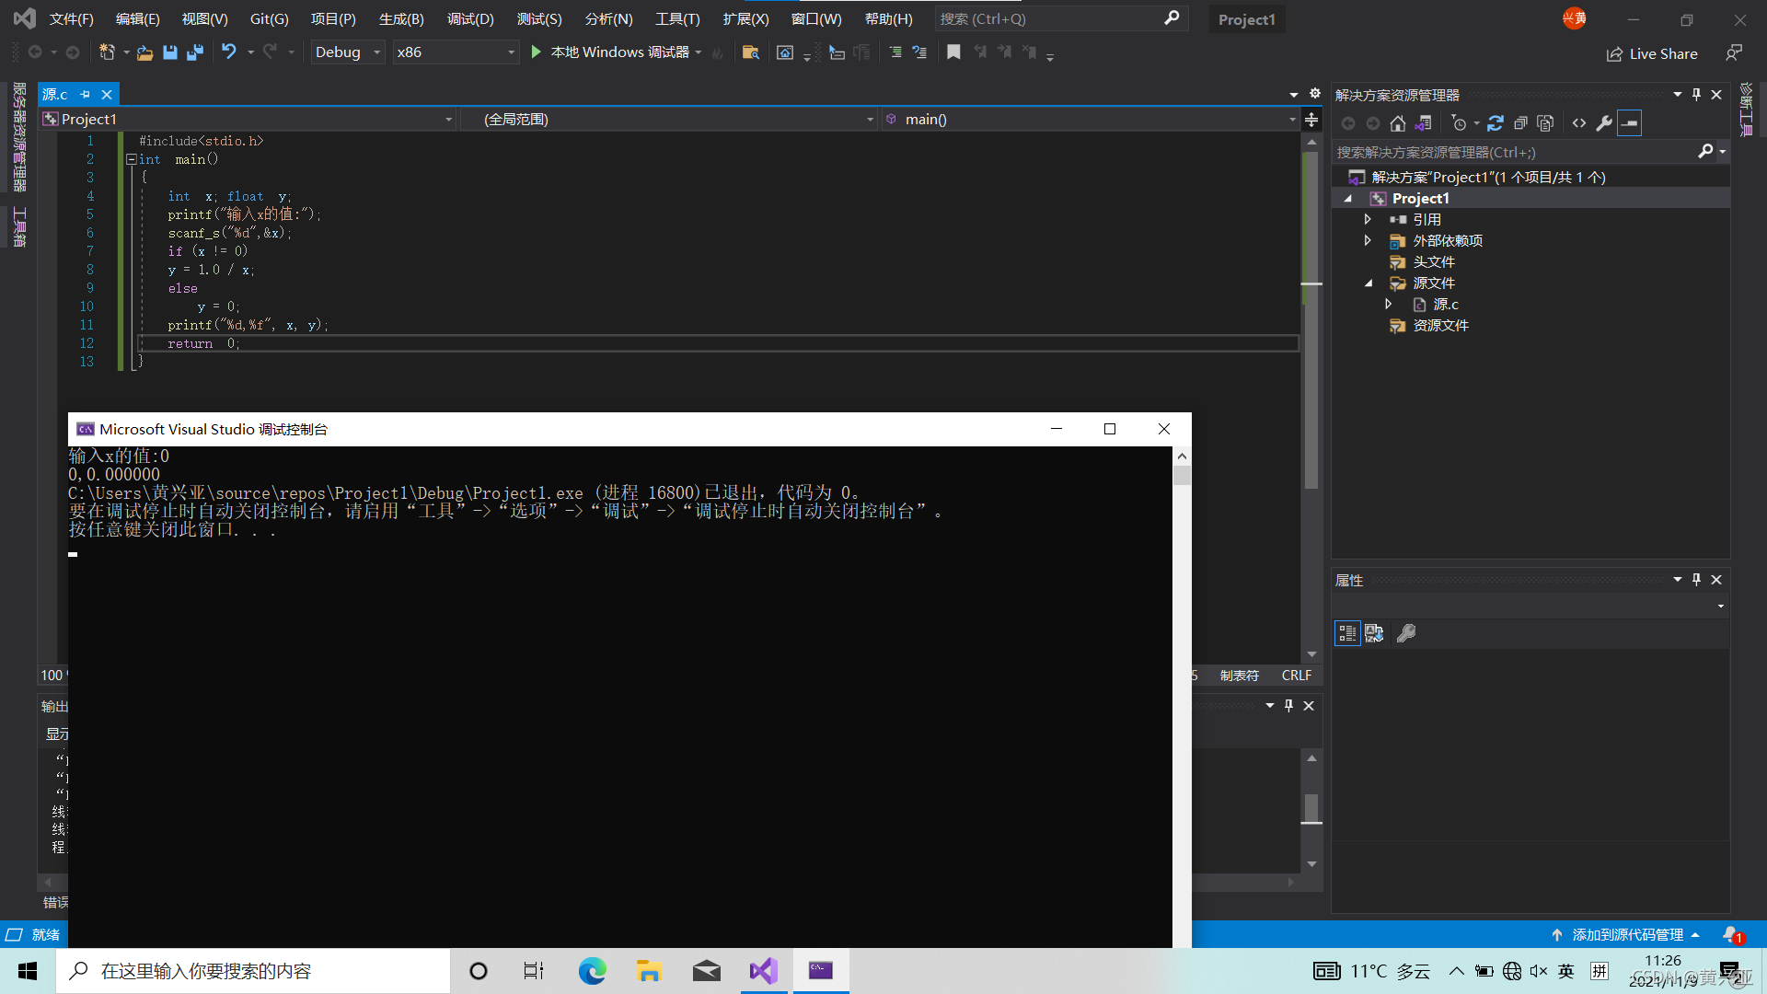Expand the 源.c file node
The image size is (1767, 994).
point(1389,305)
